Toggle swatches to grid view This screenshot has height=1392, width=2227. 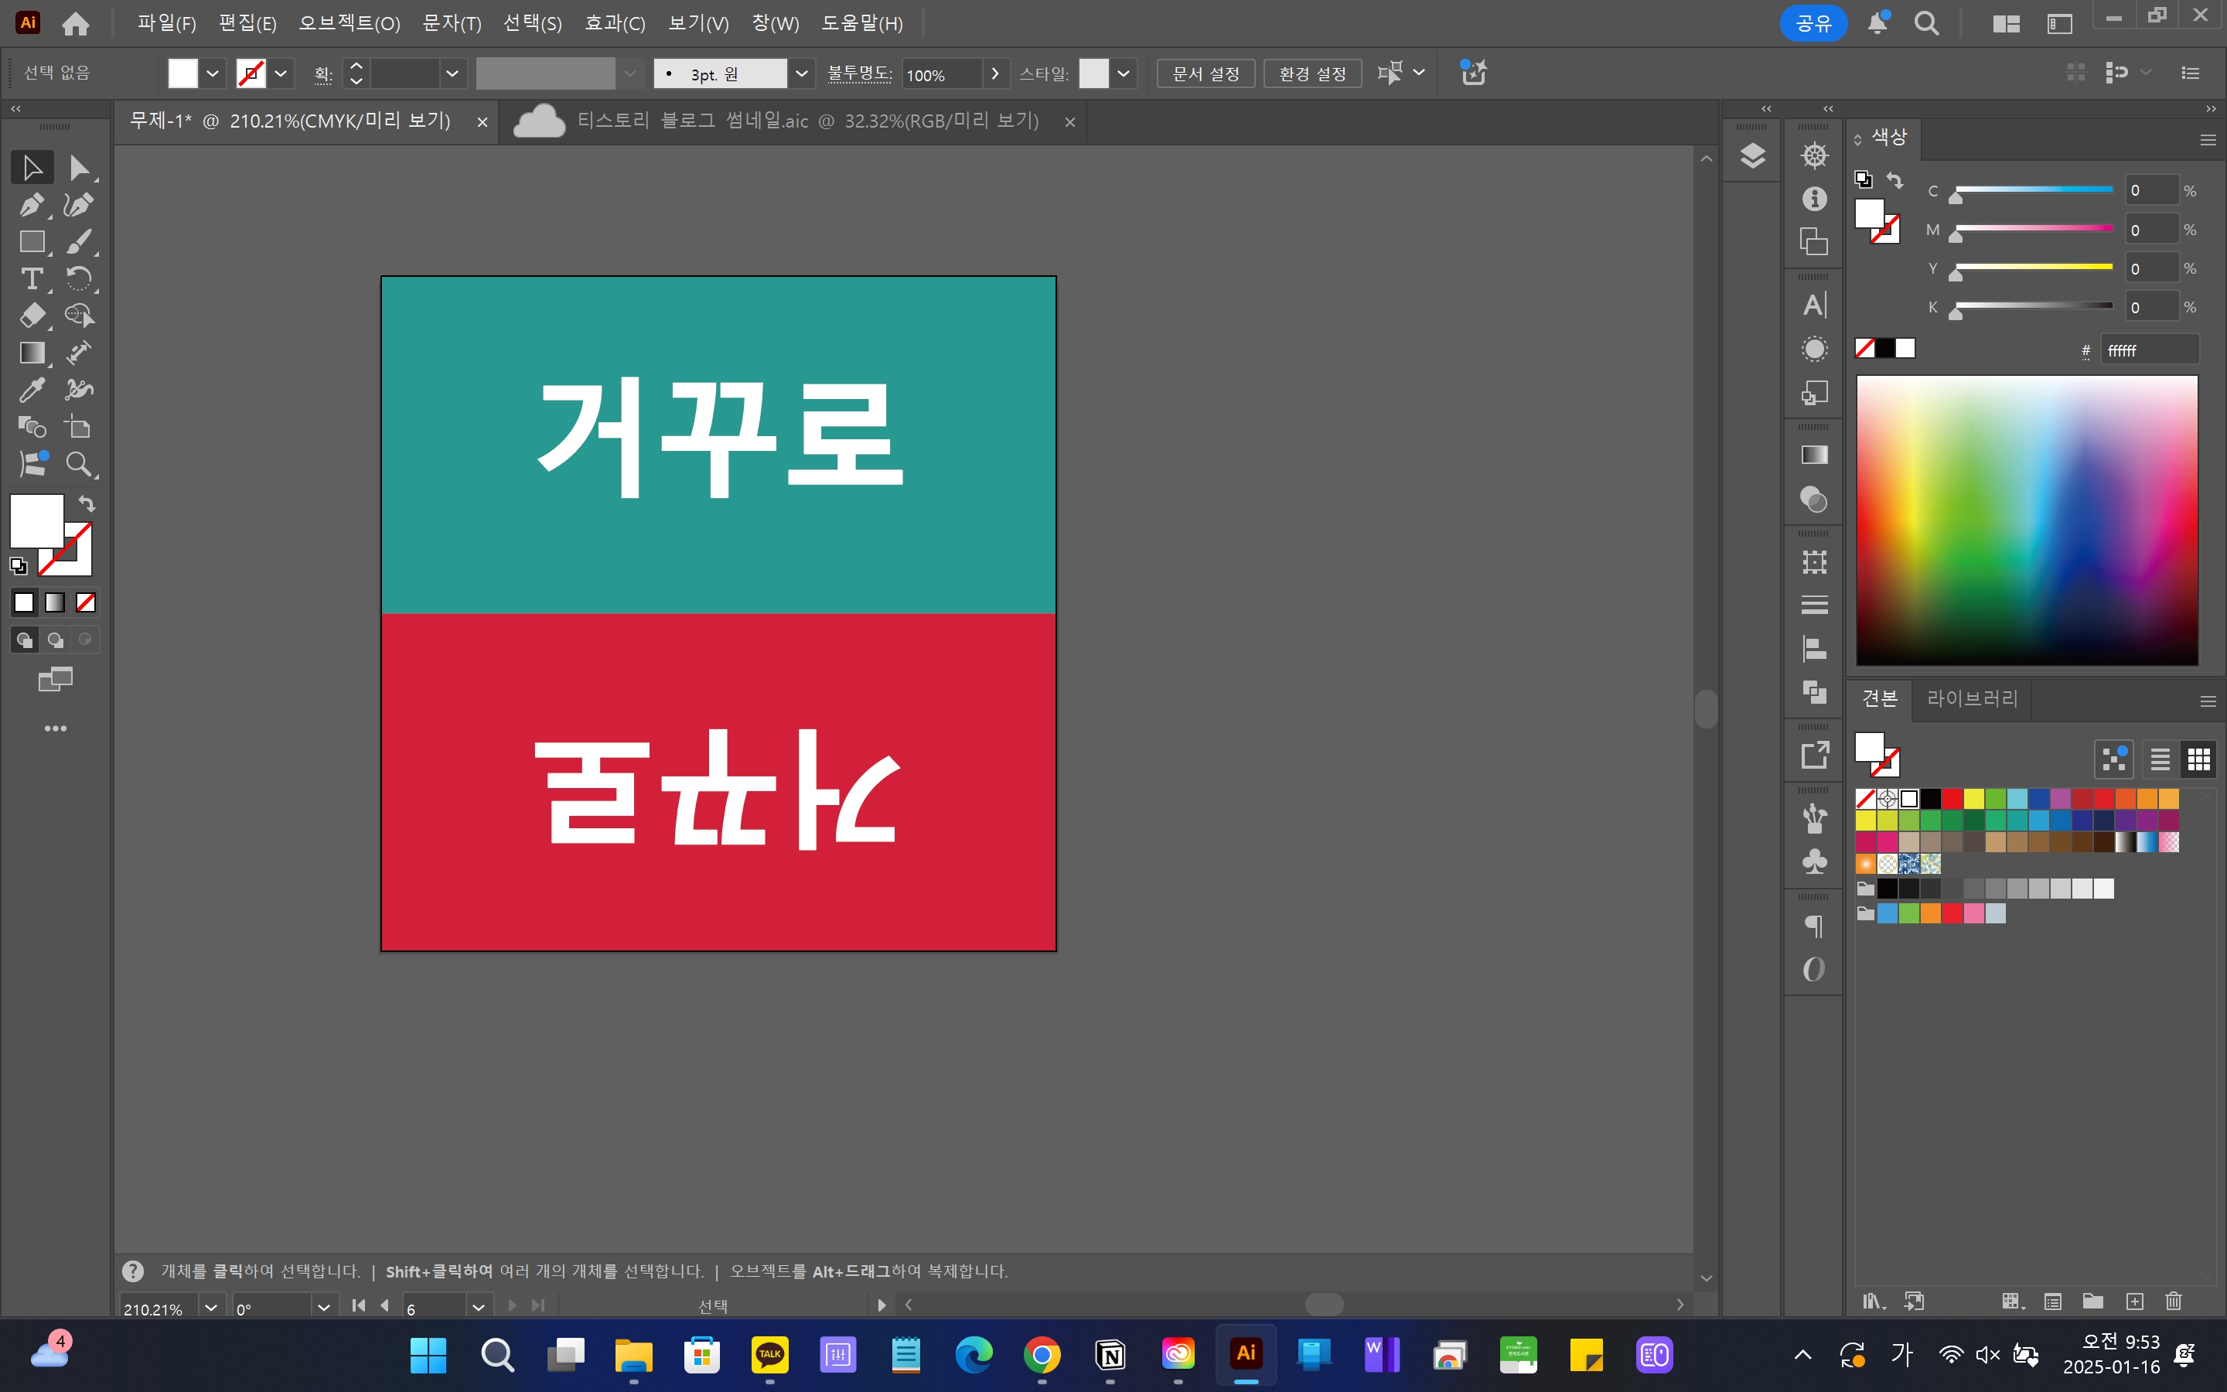click(x=2199, y=759)
